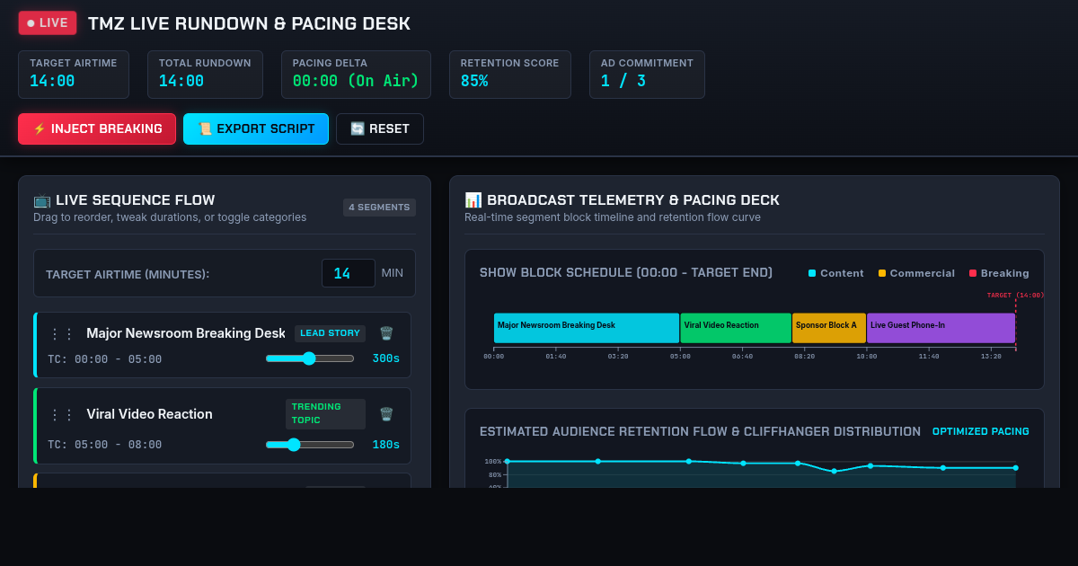Click the Target Airtime 14:00 stat
This screenshot has width=1078, height=566.
74,74
